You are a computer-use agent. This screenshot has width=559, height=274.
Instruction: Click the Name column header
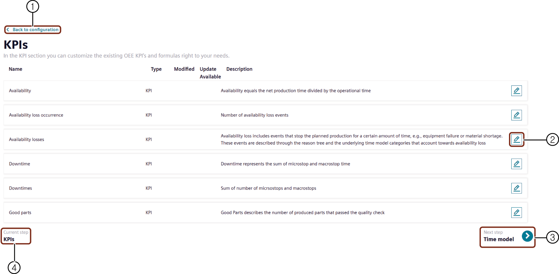coord(15,69)
